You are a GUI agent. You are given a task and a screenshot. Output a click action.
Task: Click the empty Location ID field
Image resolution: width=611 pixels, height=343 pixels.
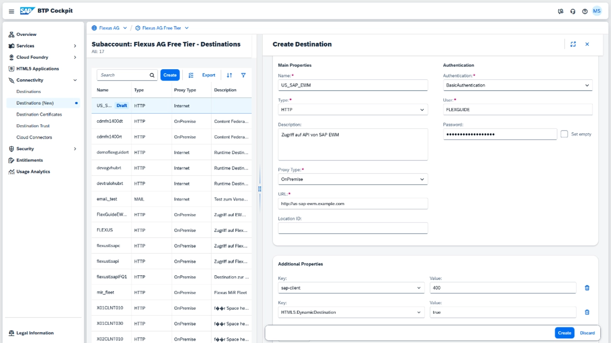[x=353, y=228]
